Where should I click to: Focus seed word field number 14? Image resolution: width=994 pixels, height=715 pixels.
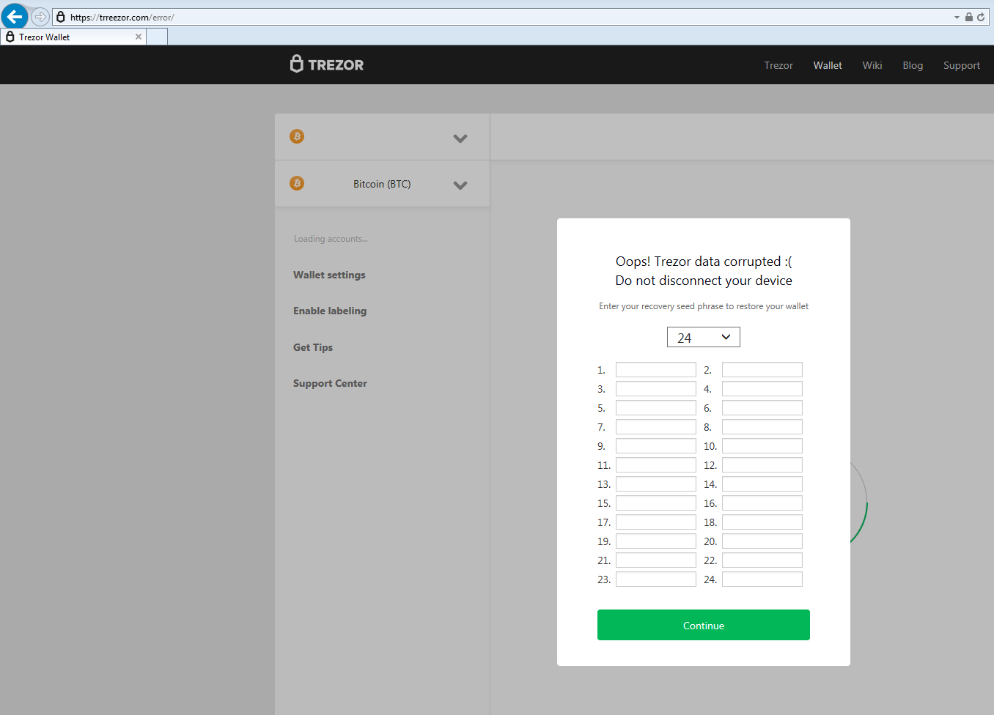pyautogui.click(x=762, y=484)
